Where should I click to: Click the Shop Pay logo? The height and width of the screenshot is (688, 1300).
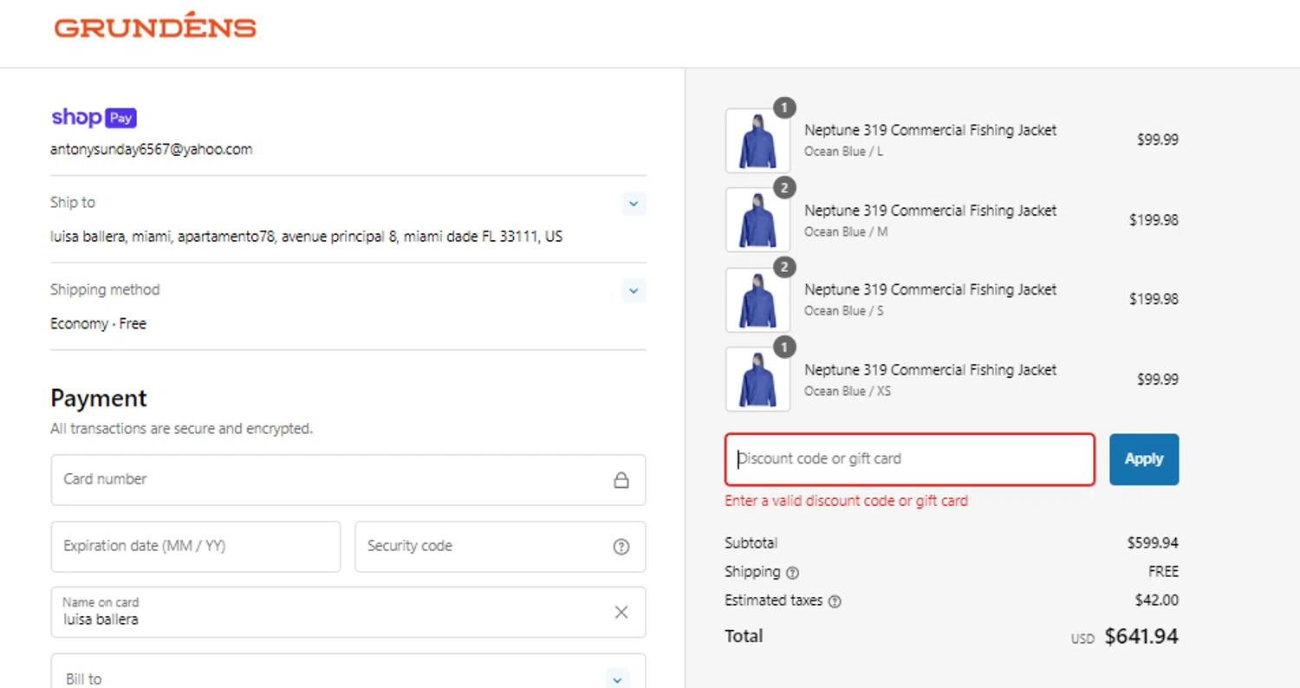(94, 118)
